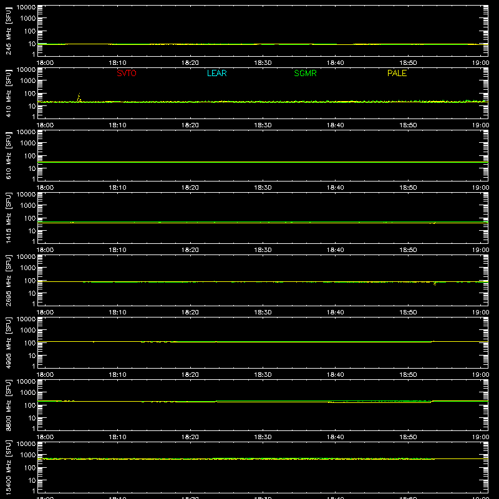Screen dimensions: 499x499
Task: Click the 18:30 tick label under 245 MHz panel
Action: point(263,63)
